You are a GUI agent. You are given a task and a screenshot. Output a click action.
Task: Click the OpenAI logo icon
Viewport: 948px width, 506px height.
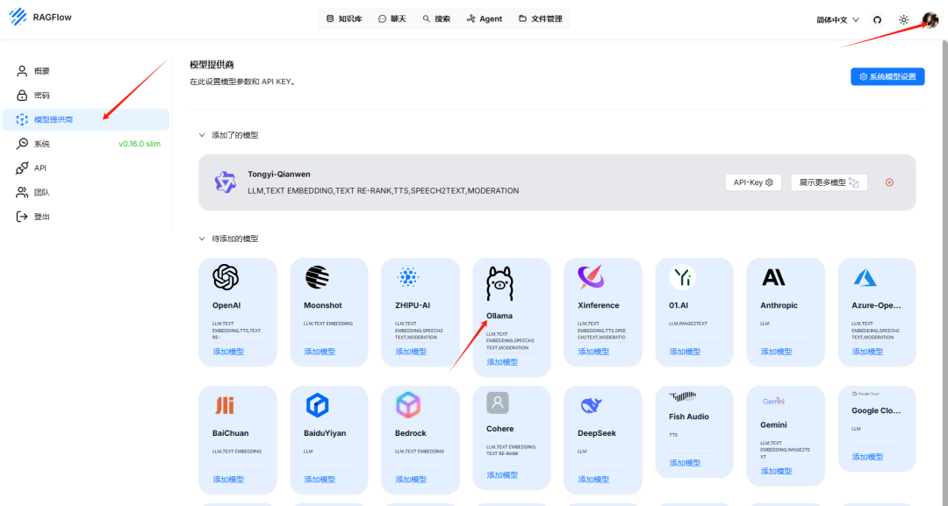pos(226,277)
